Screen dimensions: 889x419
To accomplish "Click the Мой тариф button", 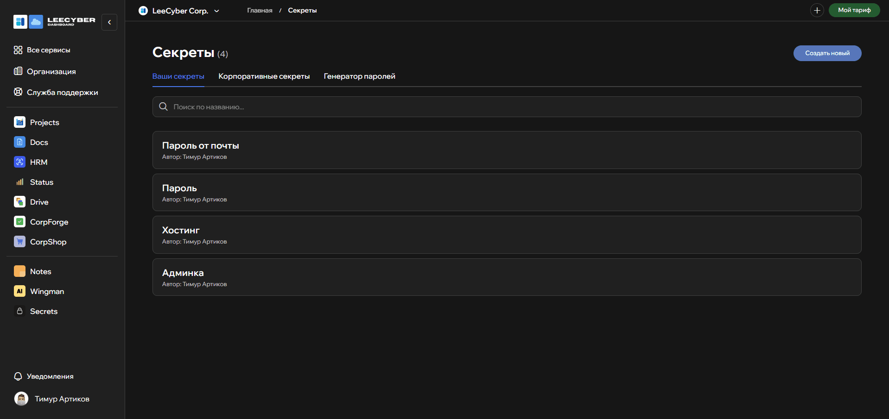I will coord(854,10).
